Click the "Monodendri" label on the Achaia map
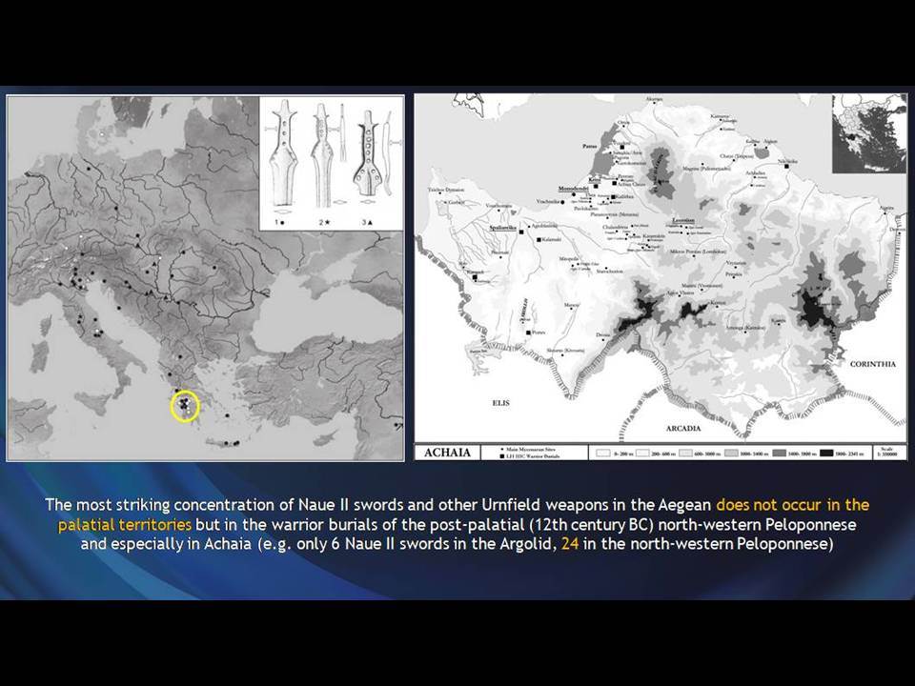 pyautogui.click(x=573, y=189)
